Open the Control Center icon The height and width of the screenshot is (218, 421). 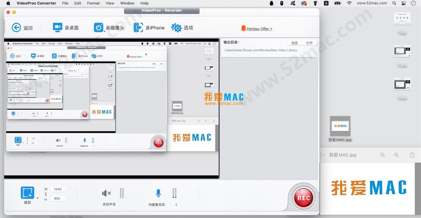pyautogui.click(x=404, y=3)
